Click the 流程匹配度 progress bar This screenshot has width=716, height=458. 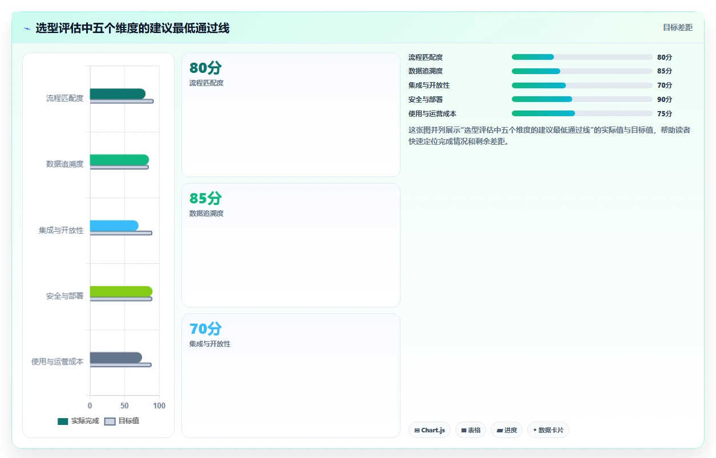tap(582, 57)
